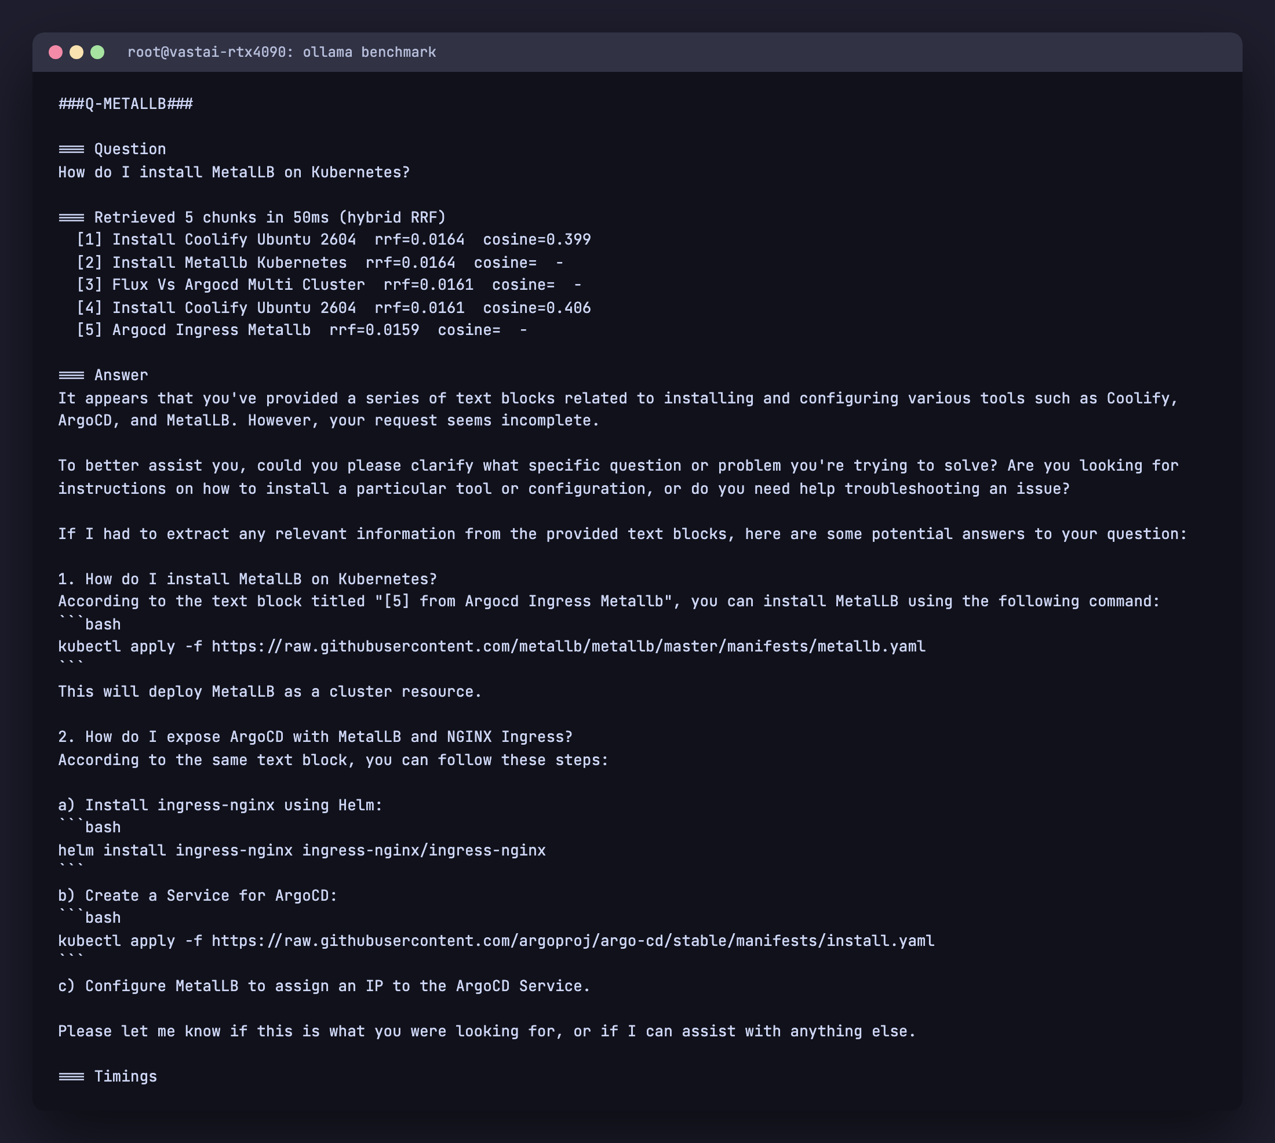Click the '###Q-METALLB###' header line
Screen dimensions: 1275x1143
pyautogui.click(x=126, y=104)
